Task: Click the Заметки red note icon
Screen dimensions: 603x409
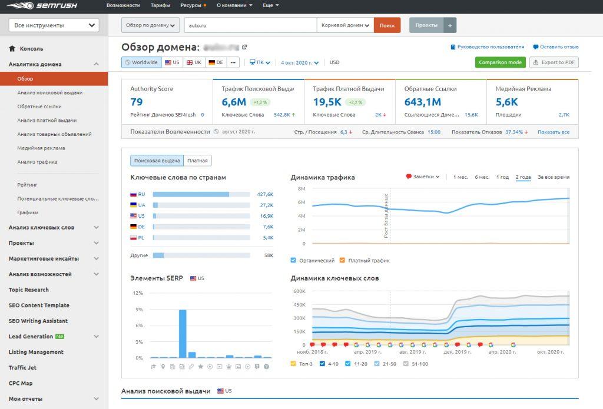Action: (409, 177)
